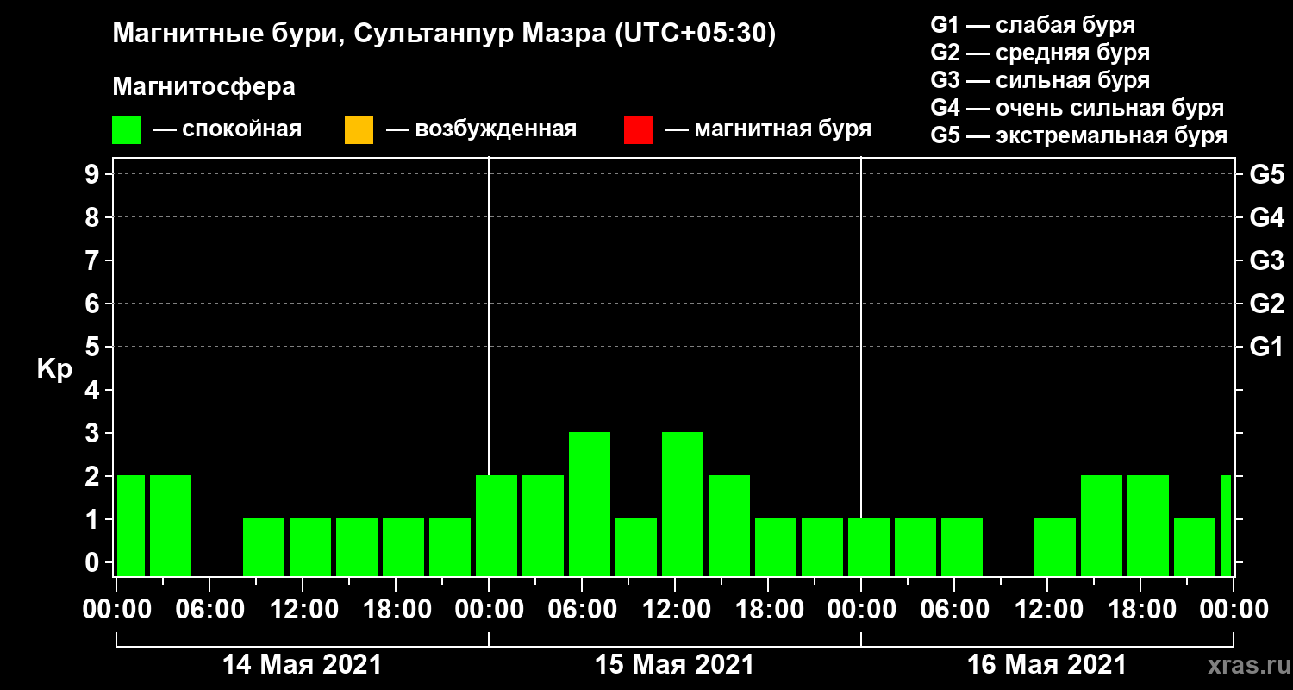Image resolution: width=1293 pixels, height=690 pixels.
Task: Click the first Kp 2 bar on 14 May
Action: (131, 525)
